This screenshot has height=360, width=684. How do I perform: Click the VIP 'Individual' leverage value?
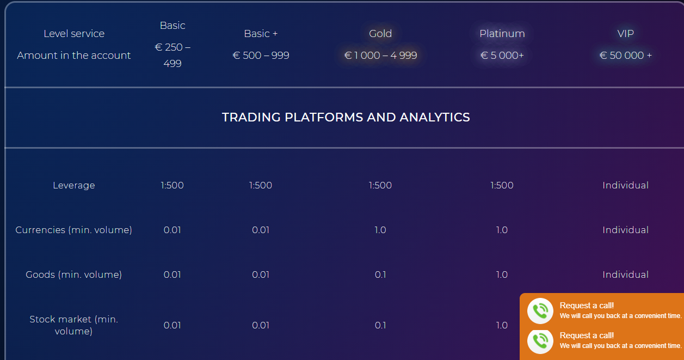click(x=626, y=185)
